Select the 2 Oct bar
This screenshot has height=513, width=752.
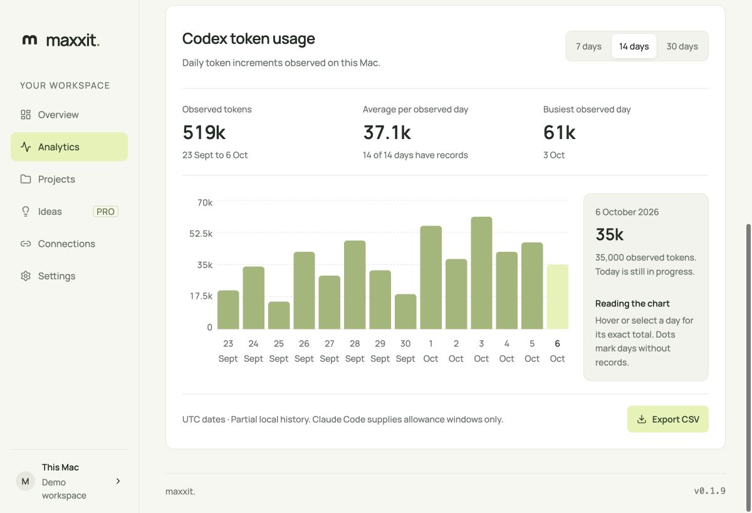(456, 294)
